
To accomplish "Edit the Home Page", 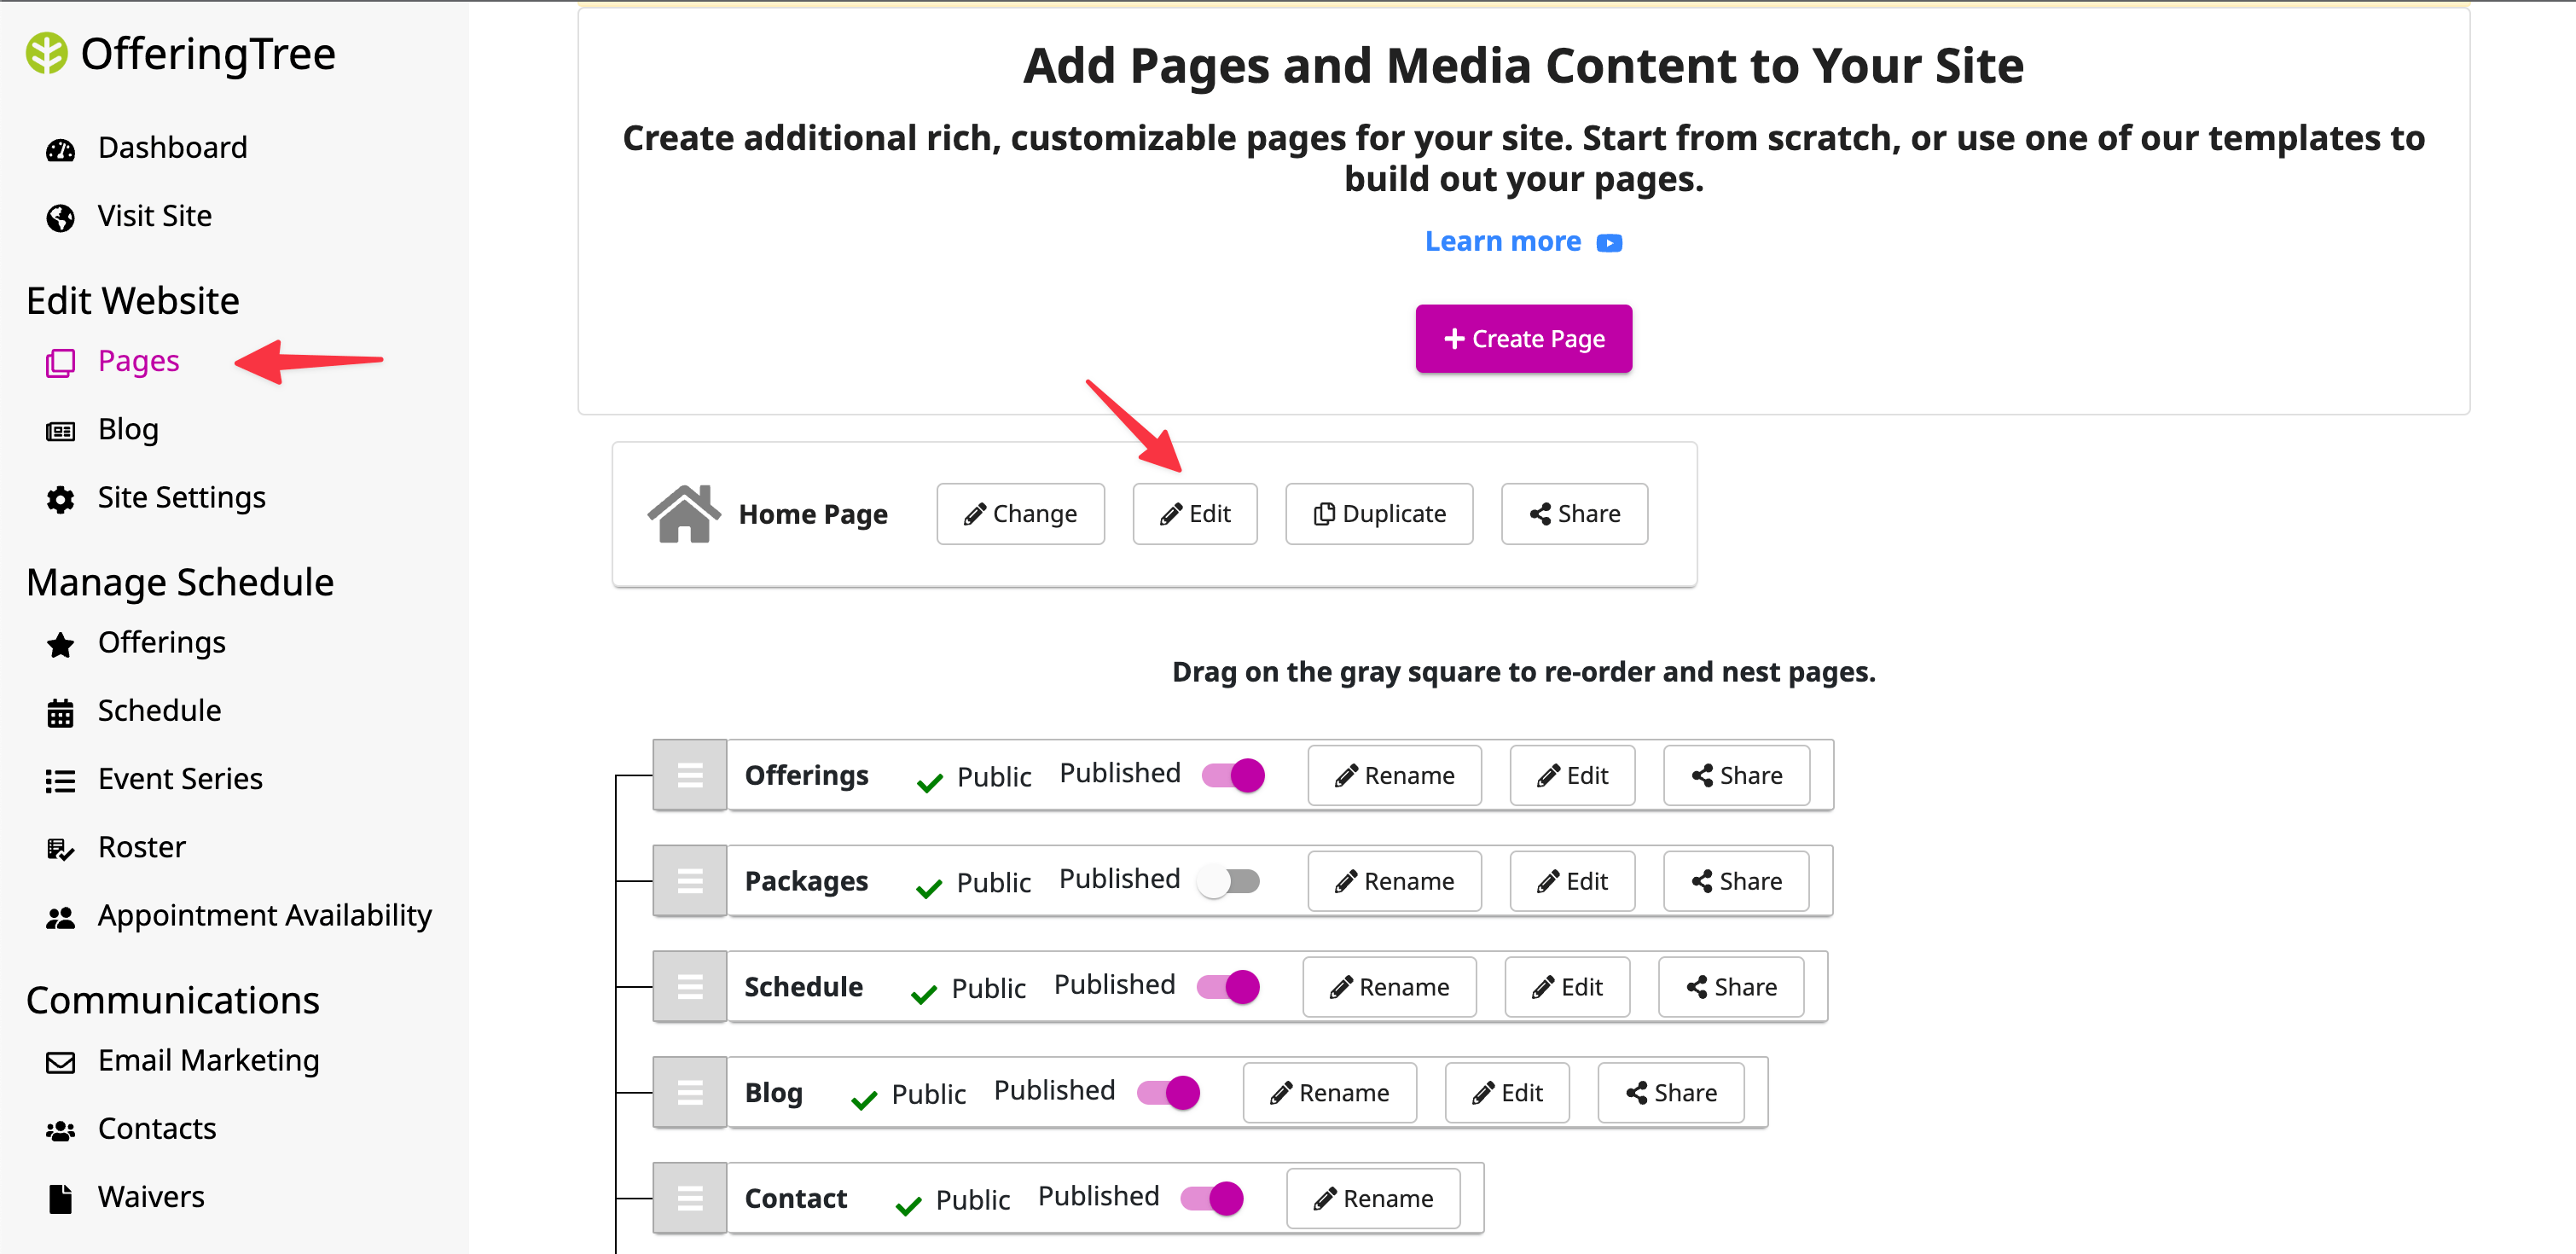I will 1195,513.
